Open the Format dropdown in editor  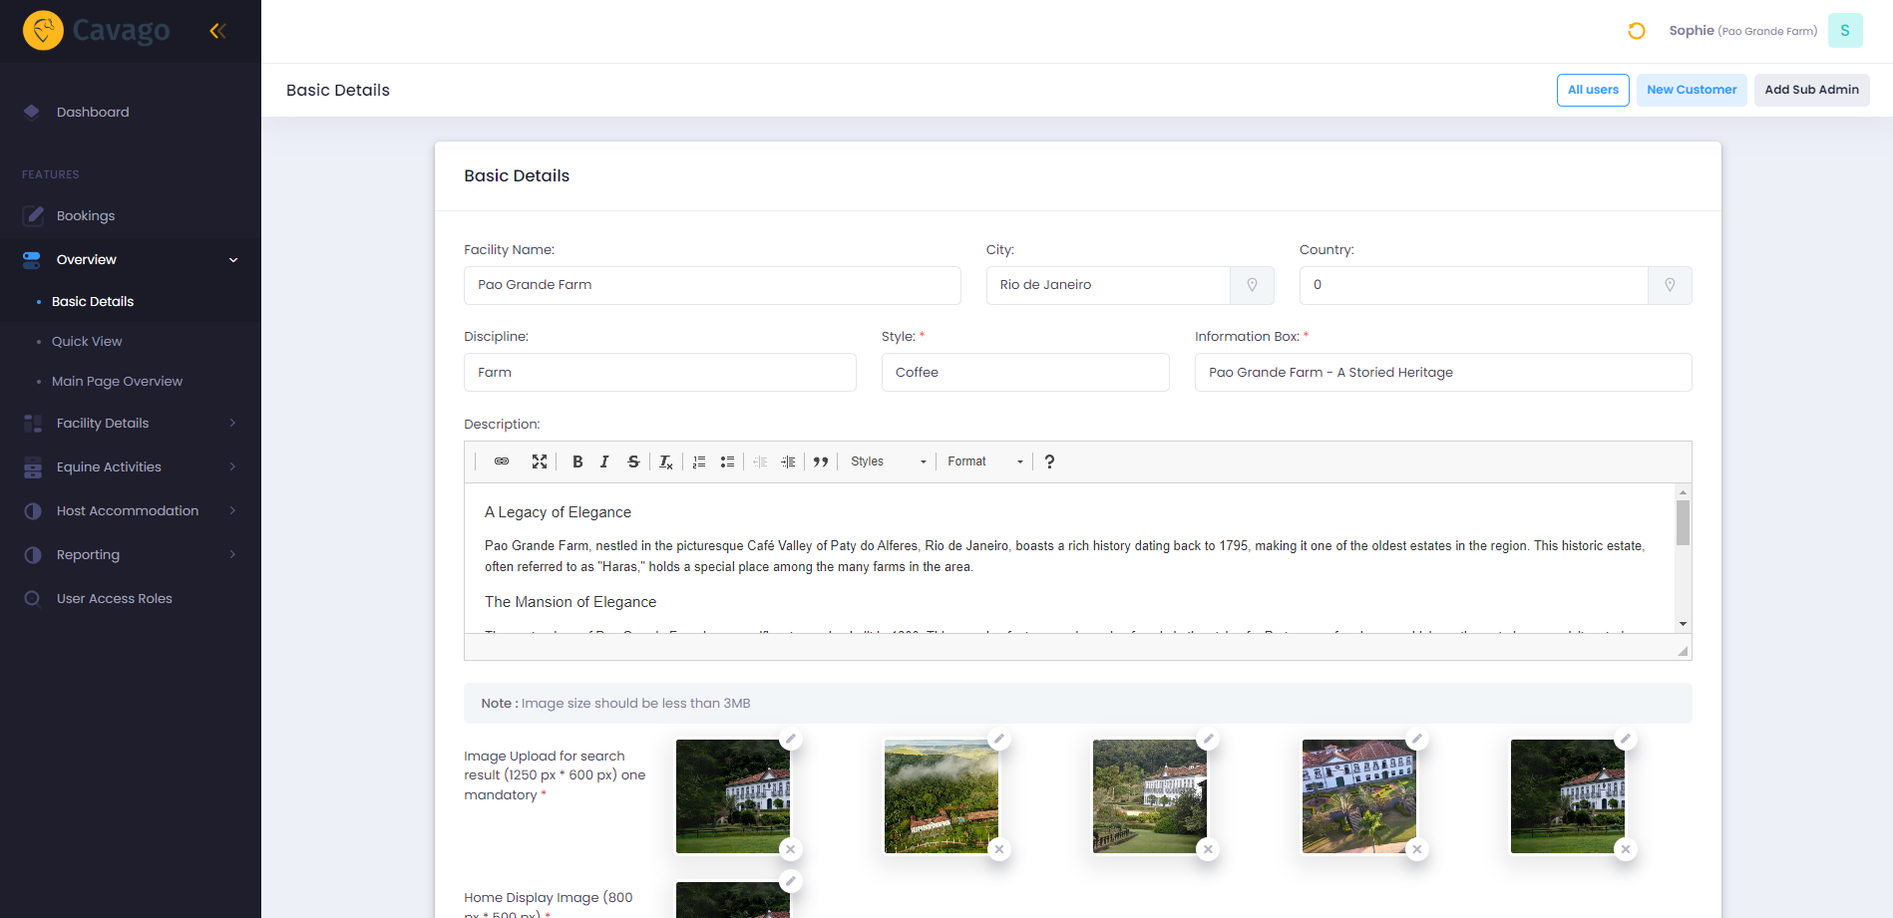tap(985, 461)
